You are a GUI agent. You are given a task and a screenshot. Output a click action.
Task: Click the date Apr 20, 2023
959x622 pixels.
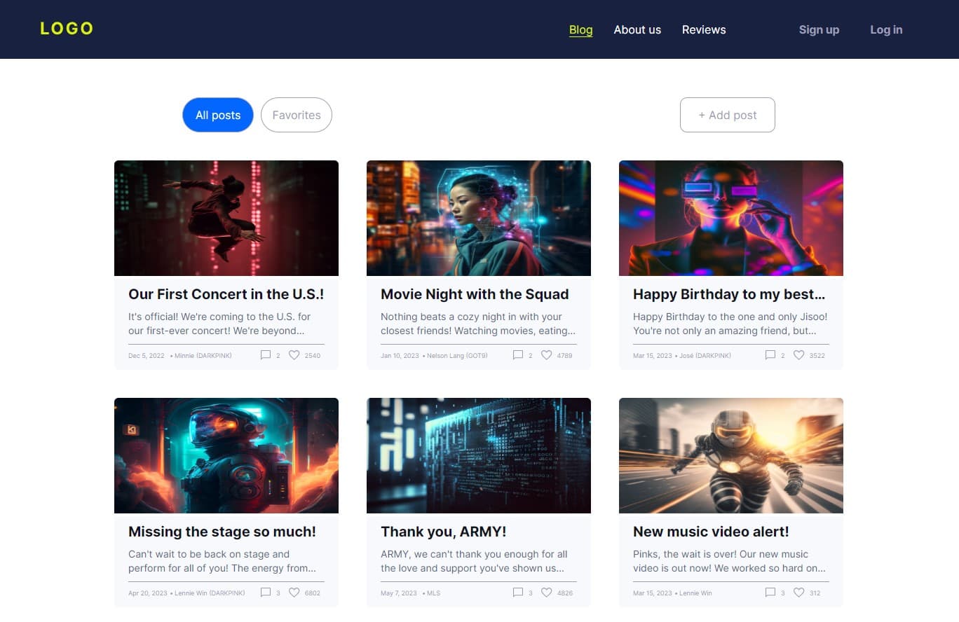click(148, 593)
